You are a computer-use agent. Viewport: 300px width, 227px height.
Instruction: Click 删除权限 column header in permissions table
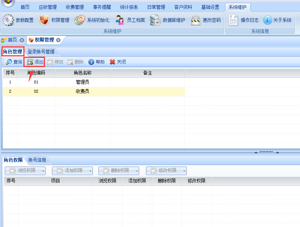(167, 181)
